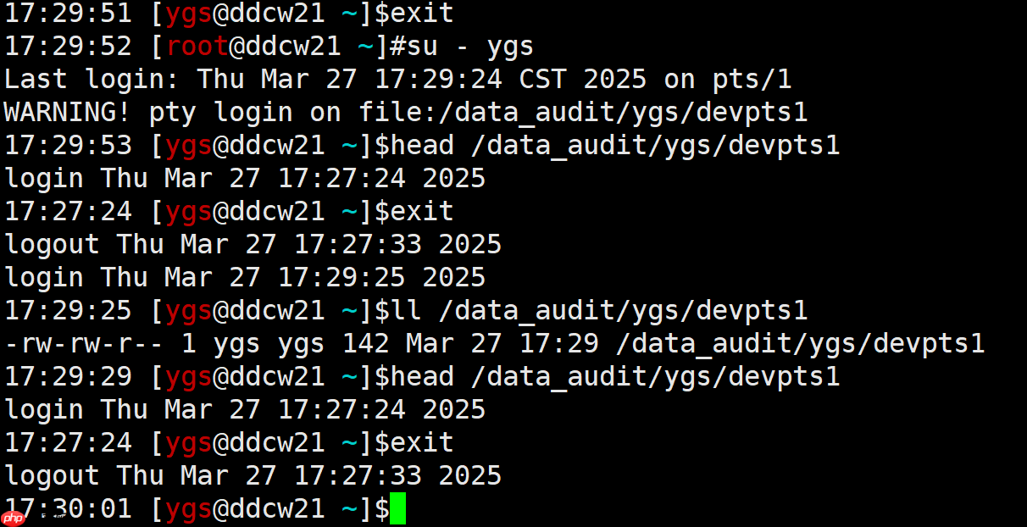Click the cyan tilde in the last prompt
This screenshot has width=1027, height=527.
(x=350, y=508)
